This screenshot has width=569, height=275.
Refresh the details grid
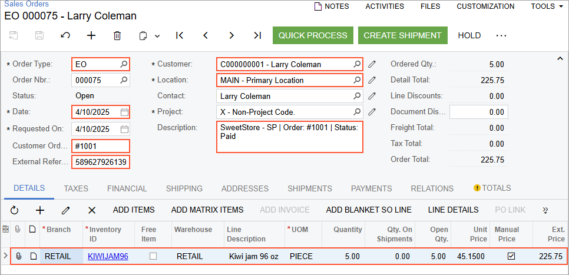pyautogui.click(x=14, y=210)
